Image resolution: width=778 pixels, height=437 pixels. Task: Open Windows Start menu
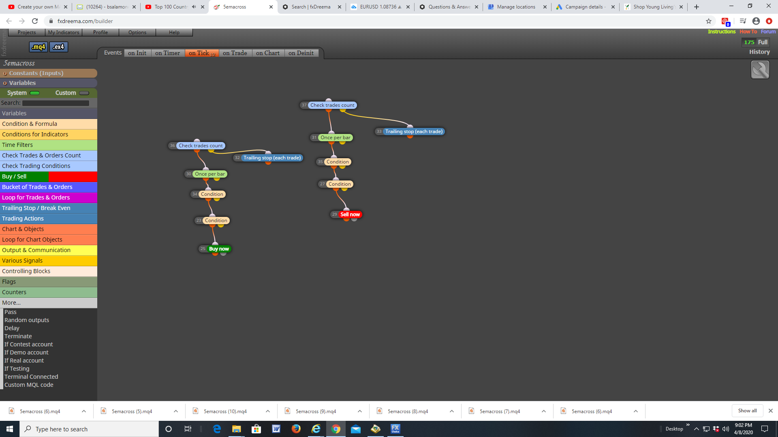point(10,429)
